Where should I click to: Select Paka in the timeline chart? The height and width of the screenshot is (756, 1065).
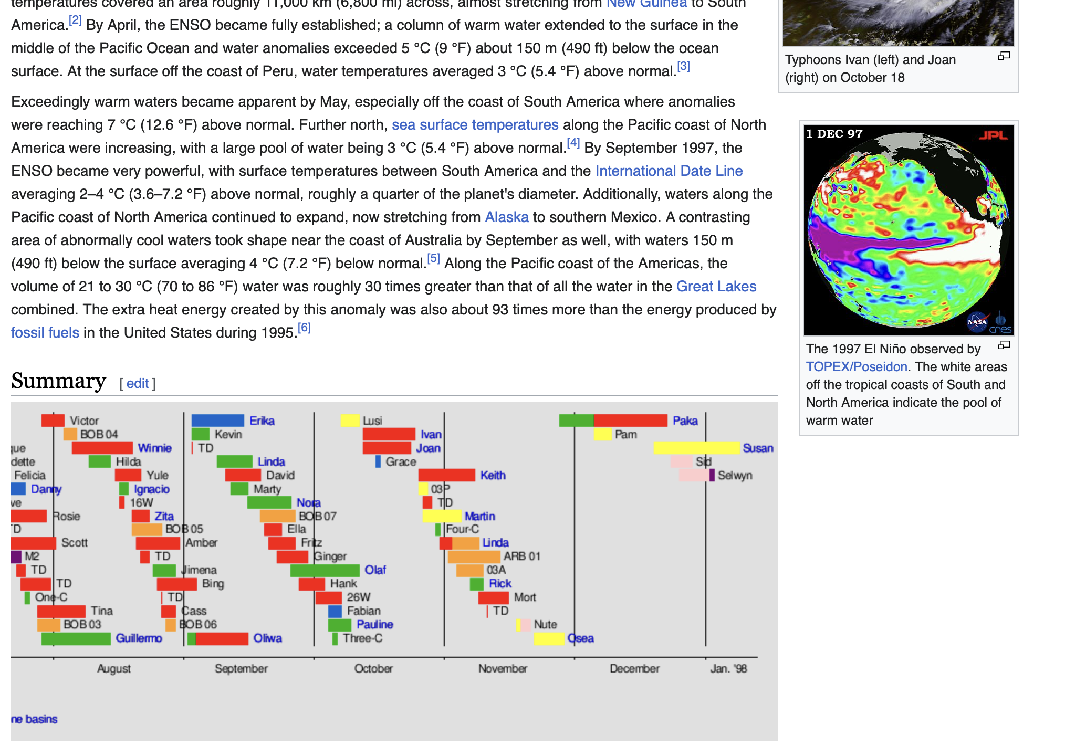coord(685,421)
